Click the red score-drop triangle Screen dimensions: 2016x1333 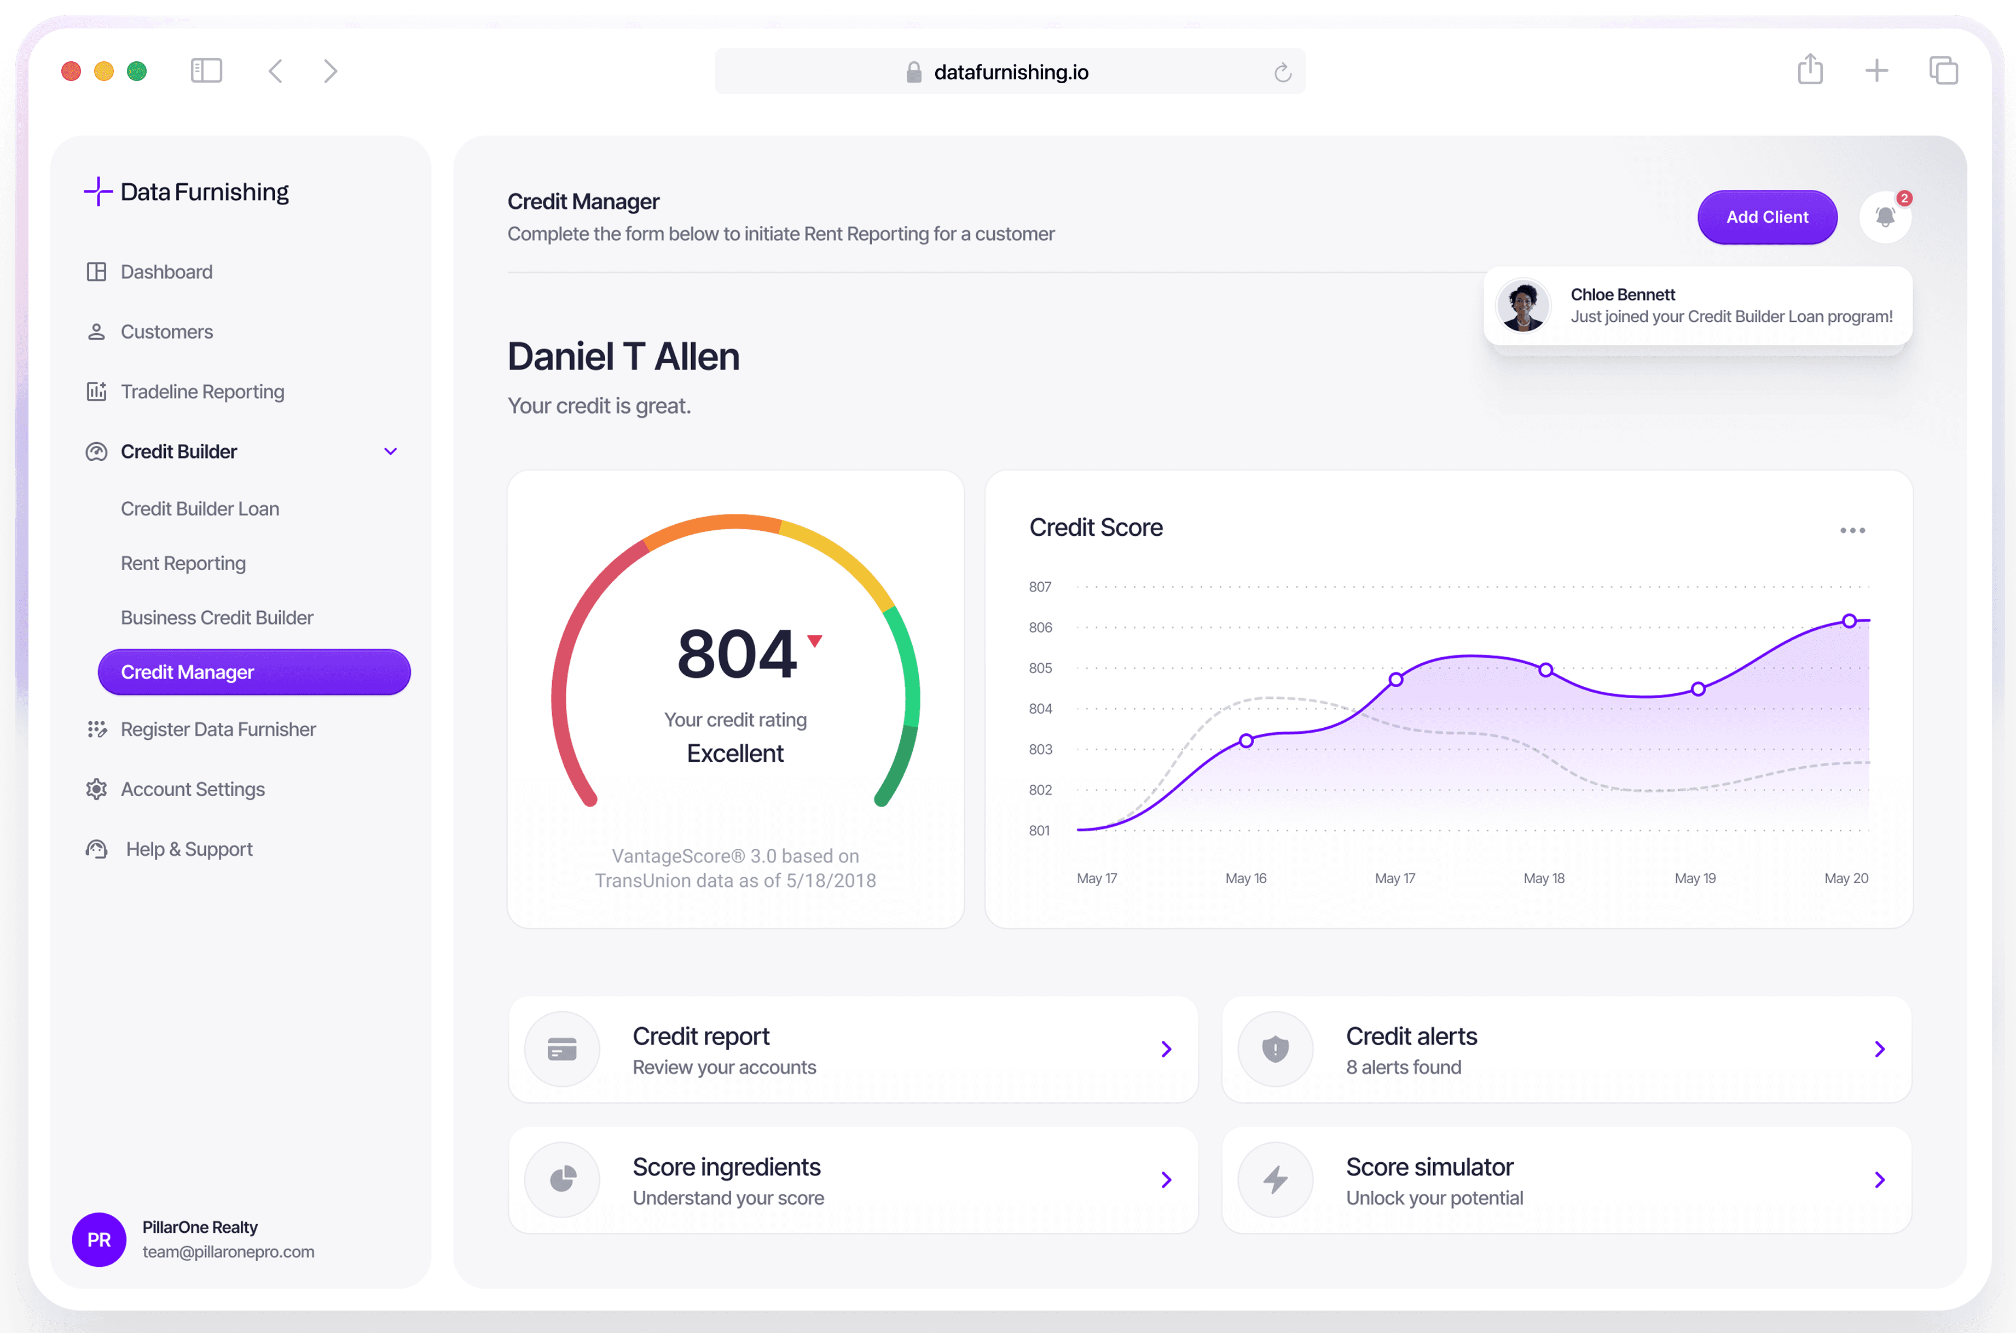click(x=814, y=641)
